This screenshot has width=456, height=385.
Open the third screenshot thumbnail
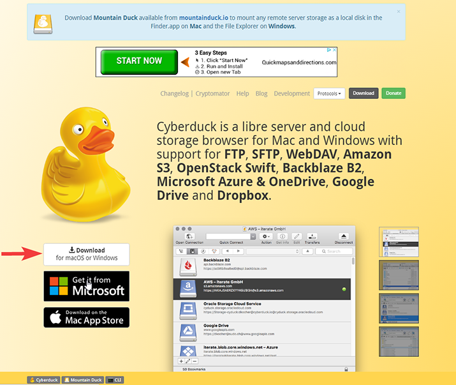399,308
